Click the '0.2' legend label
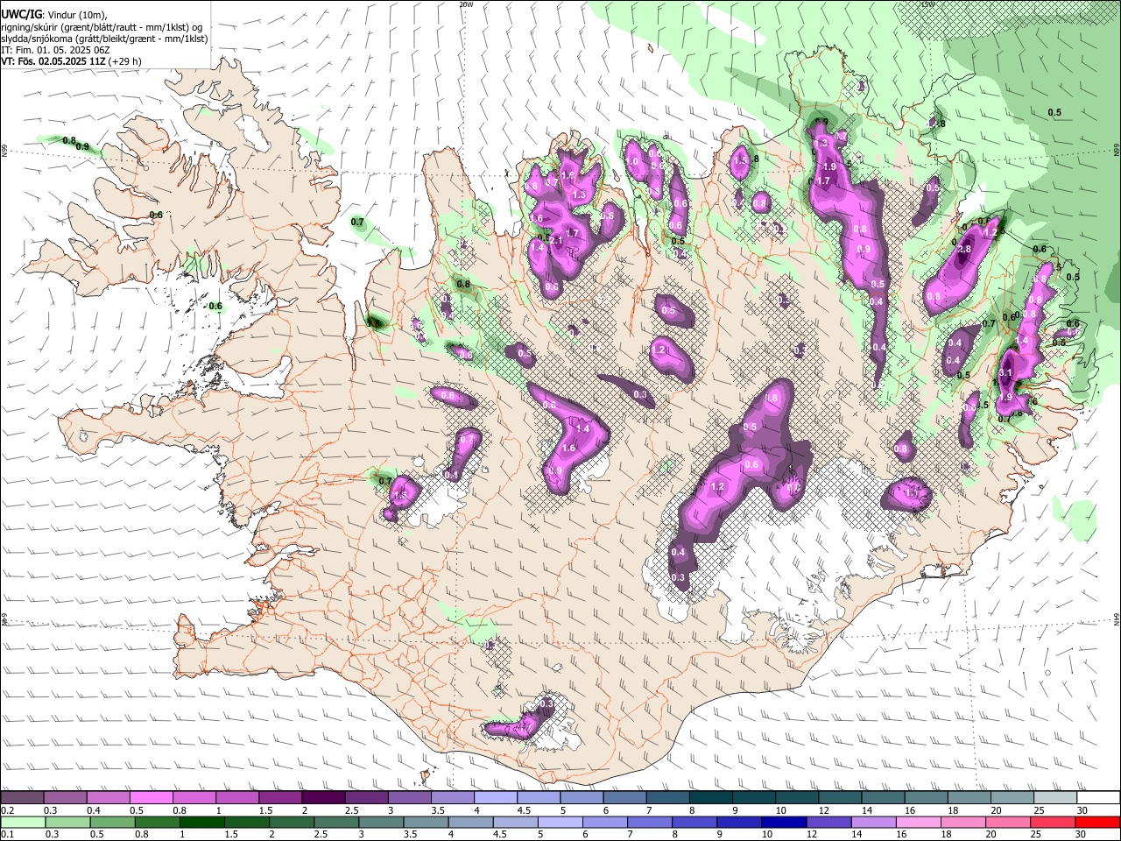This screenshot has height=841, width=1121. pyautogui.click(x=7, y=810)
